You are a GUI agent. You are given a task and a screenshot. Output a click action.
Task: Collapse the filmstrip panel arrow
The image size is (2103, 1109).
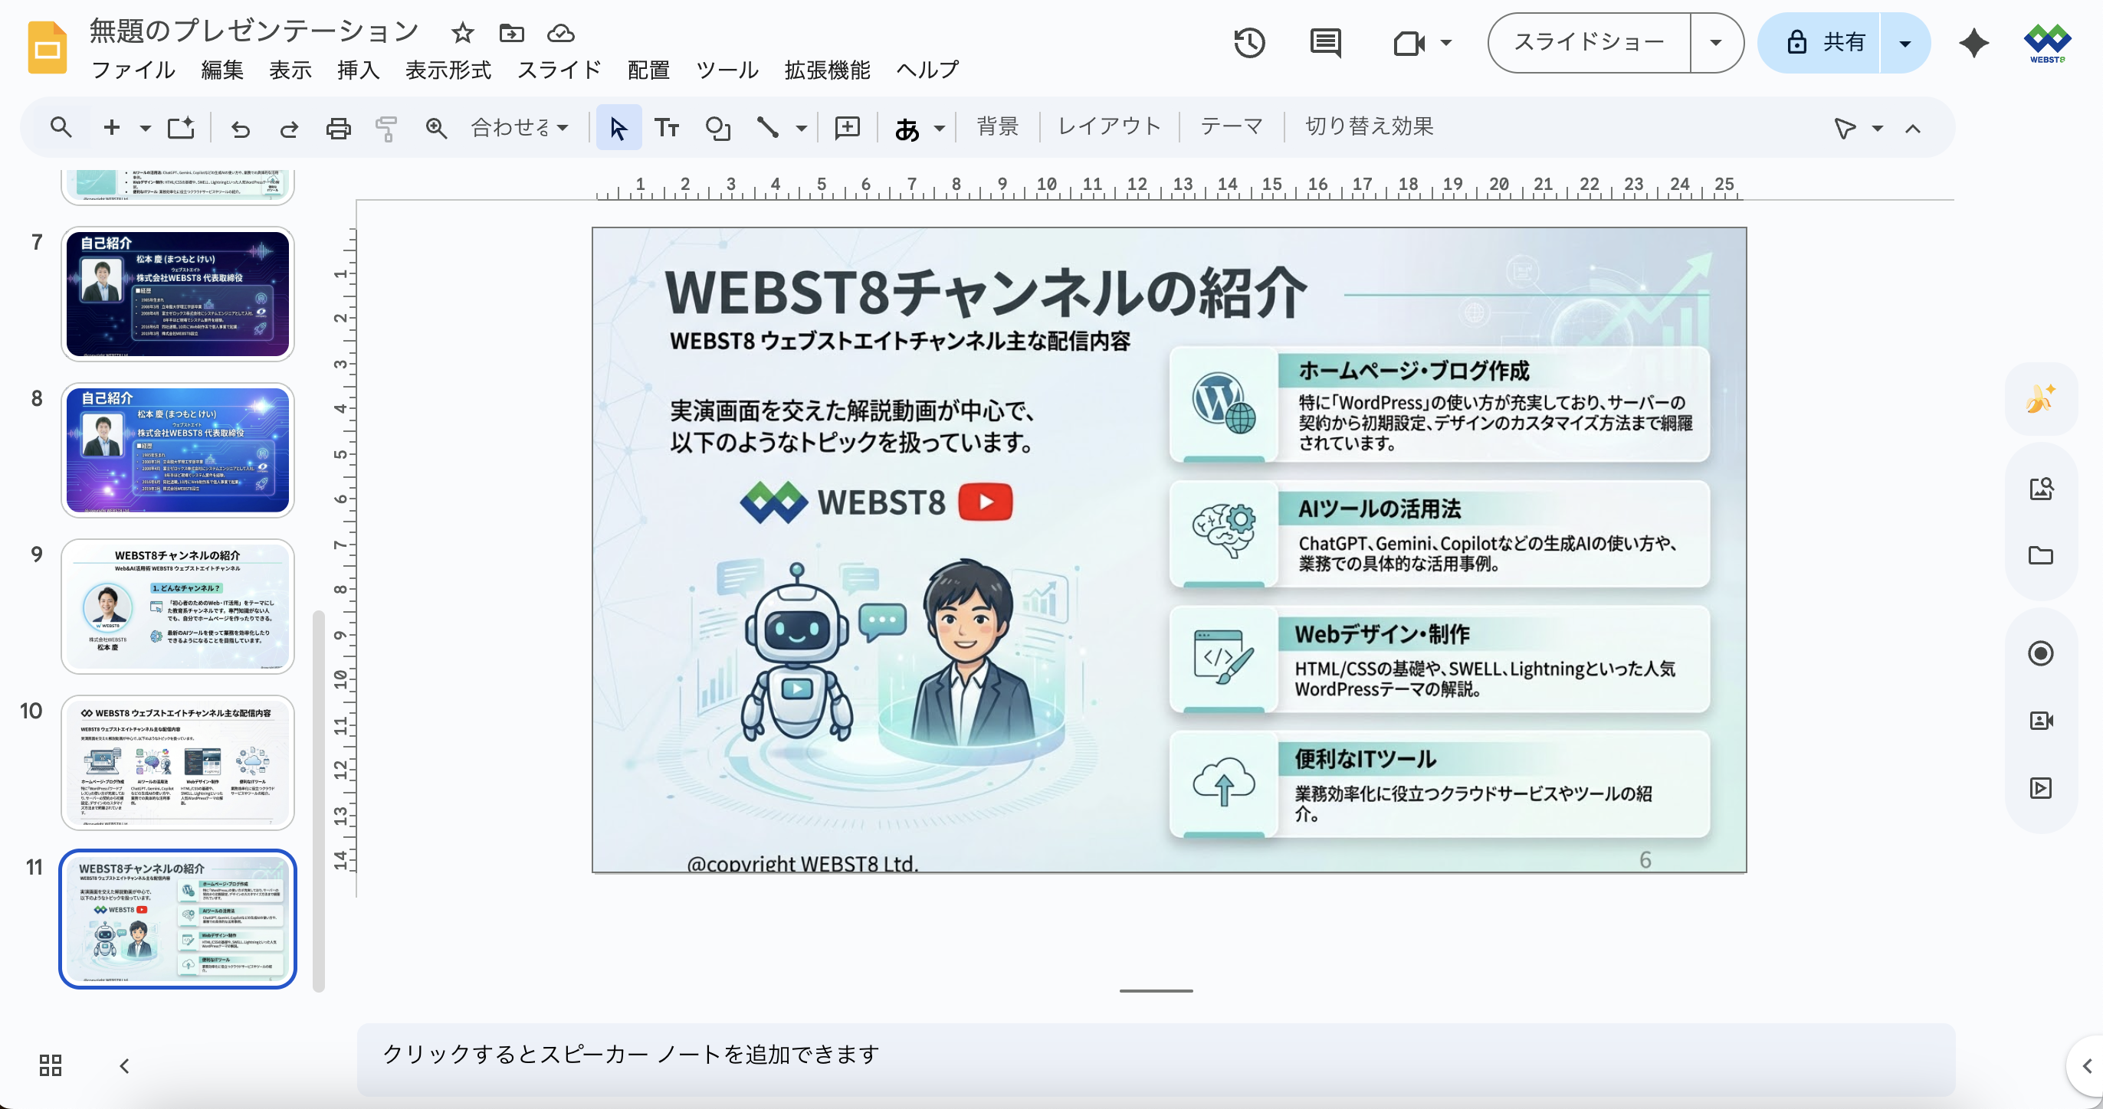(x=125, y=1066)
